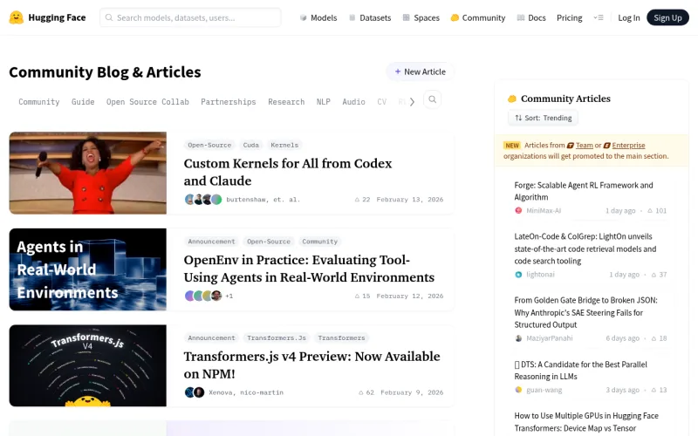This screenshot has height=436, width=698.
Task: Open the Models page icon link
Action: 304,17
